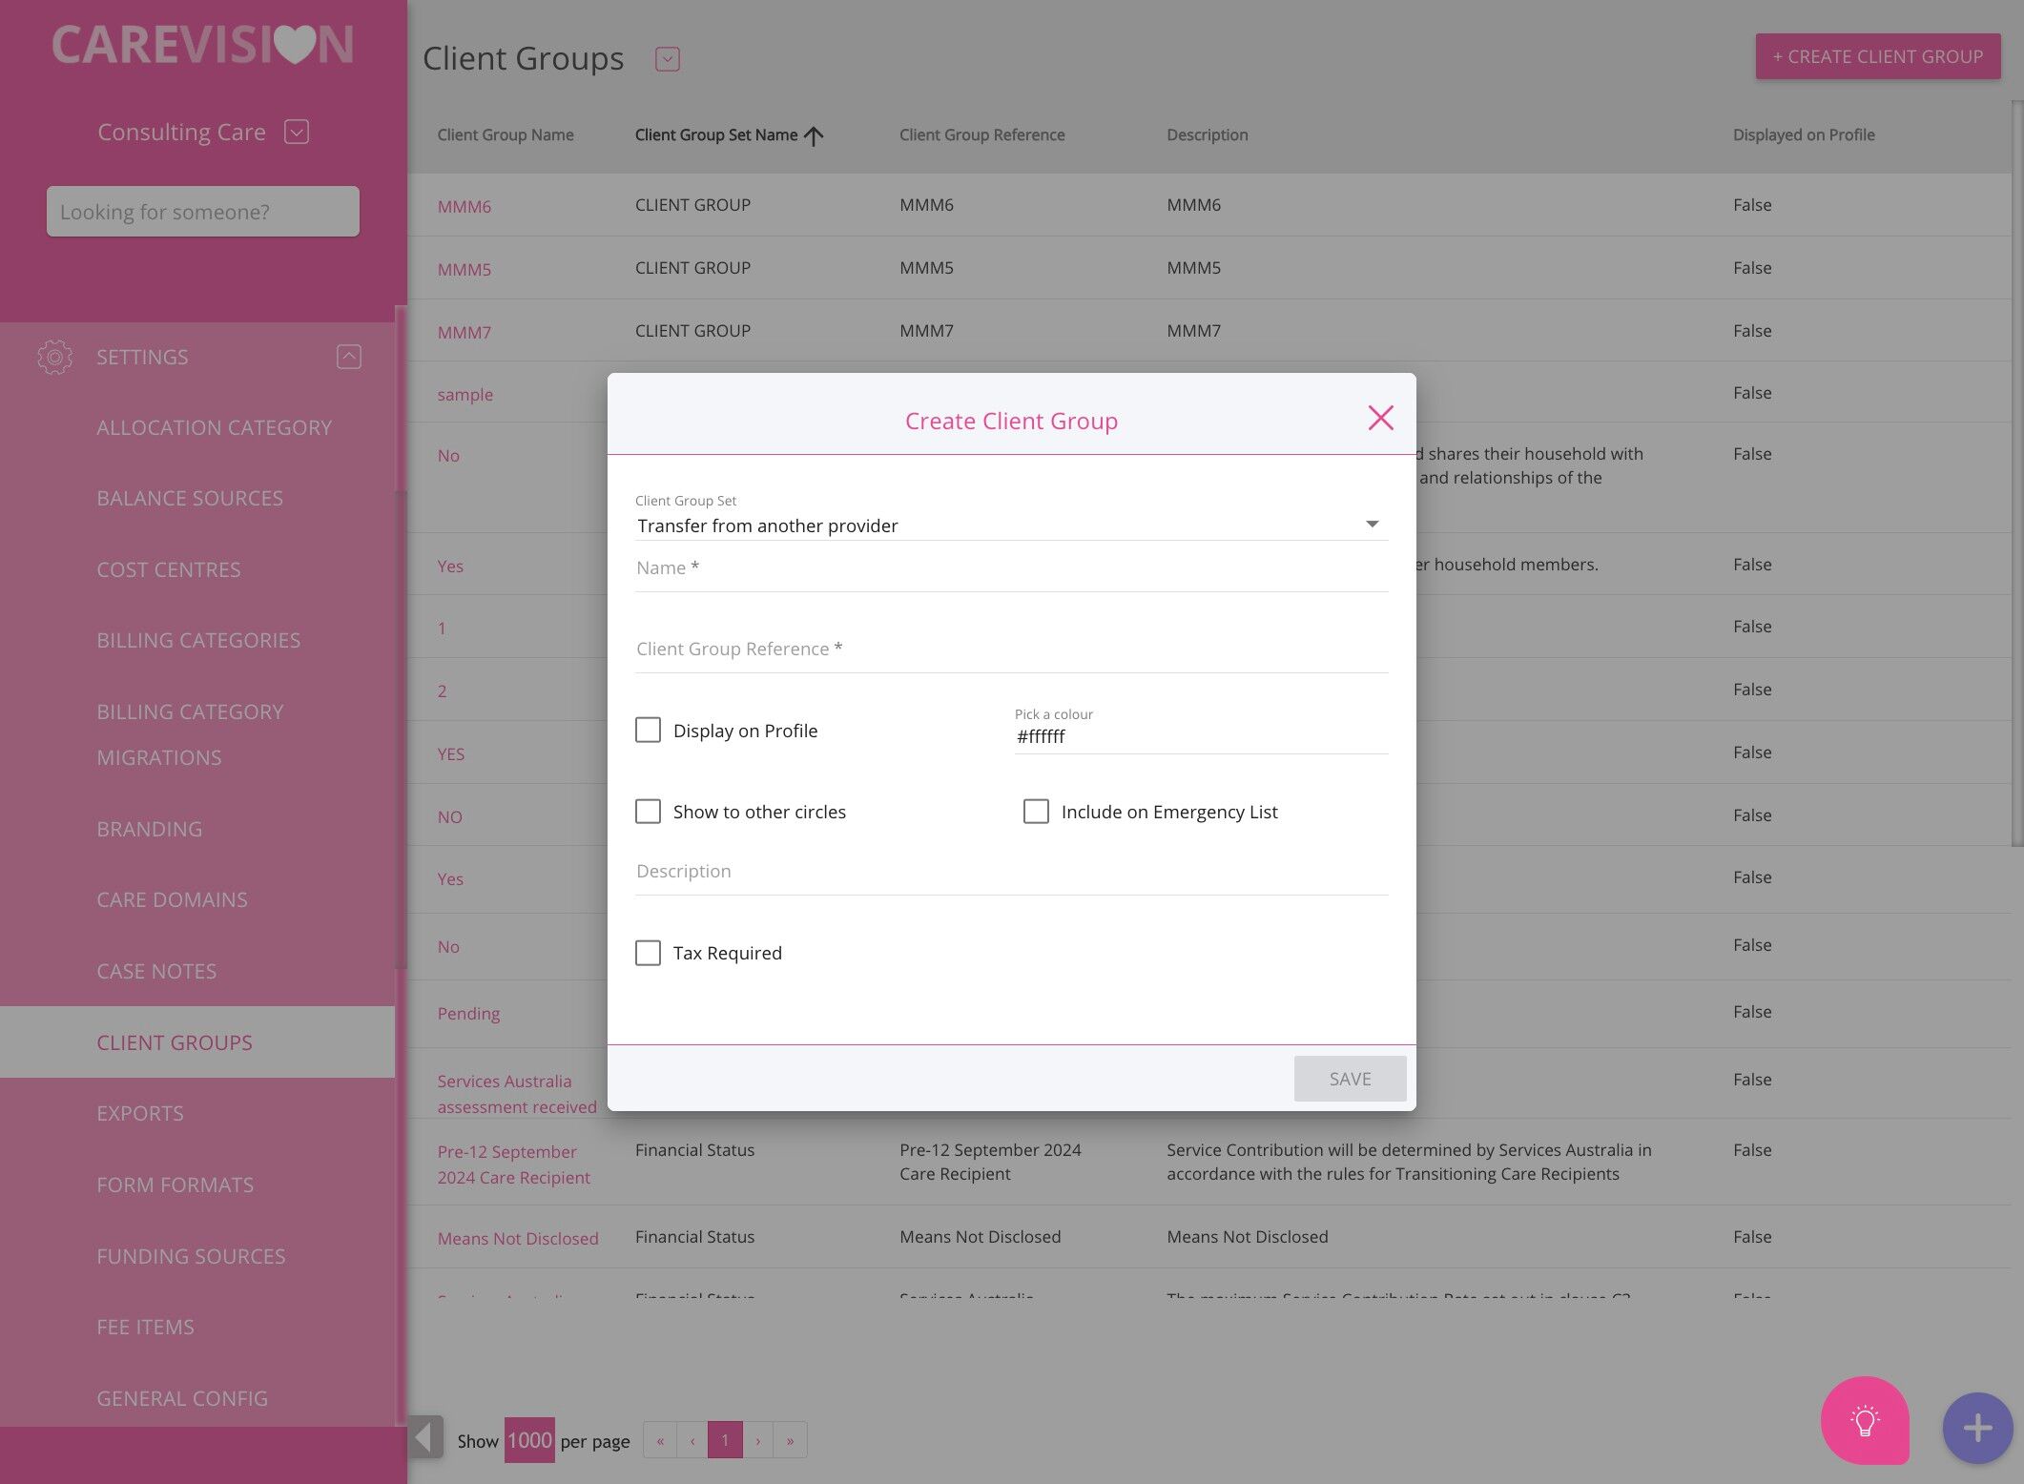Enable Display on Profile checkbox
The height and width of the screenshot is (1484, 2024).
click(648, 731)
